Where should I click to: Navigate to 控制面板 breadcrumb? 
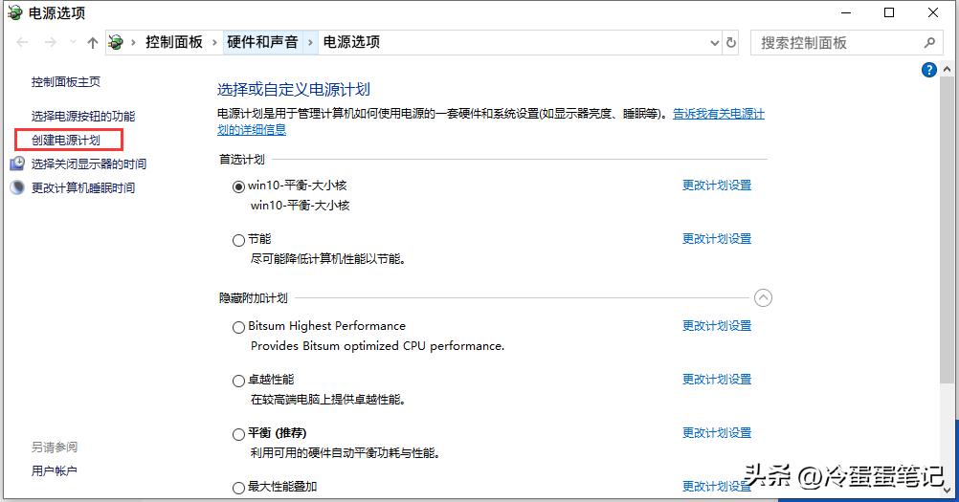(x=173, y=42)
